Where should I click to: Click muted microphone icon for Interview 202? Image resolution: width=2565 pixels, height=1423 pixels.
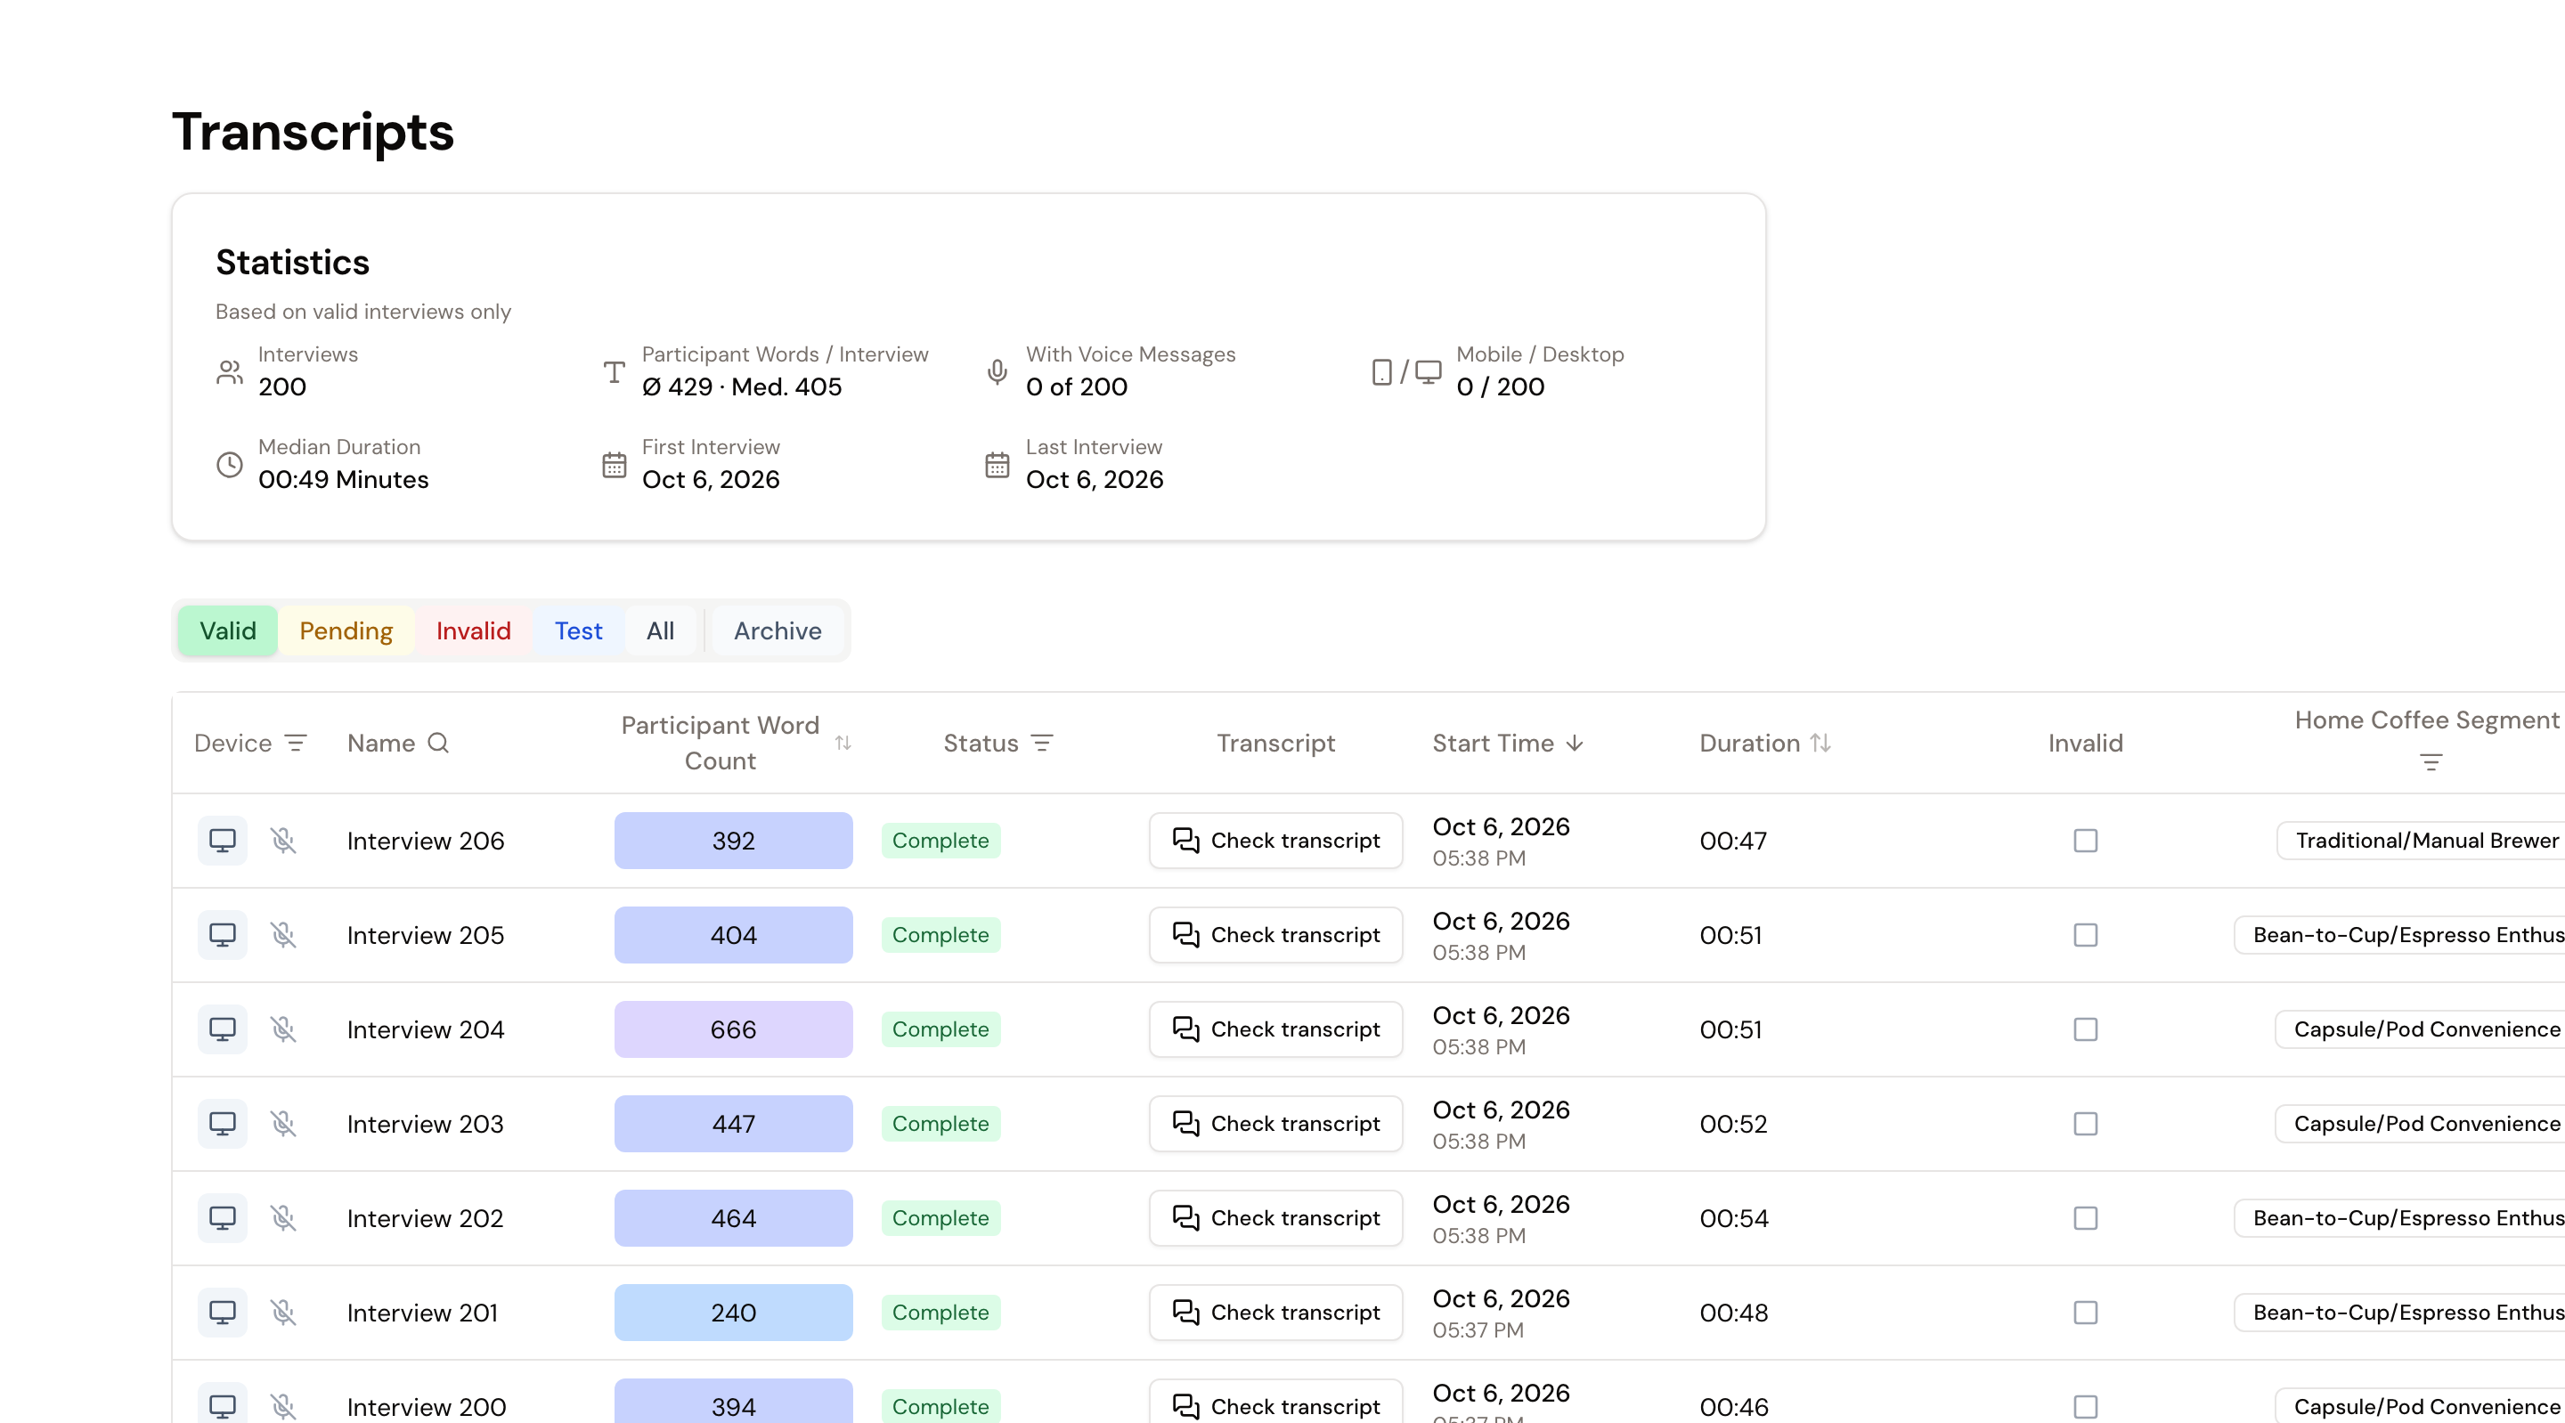[284, 1218]
